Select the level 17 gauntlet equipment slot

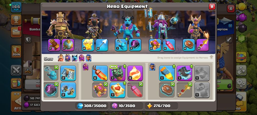(54, 45)
